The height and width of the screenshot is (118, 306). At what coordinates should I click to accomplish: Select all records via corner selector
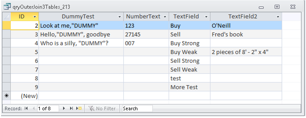click(6, 17)
